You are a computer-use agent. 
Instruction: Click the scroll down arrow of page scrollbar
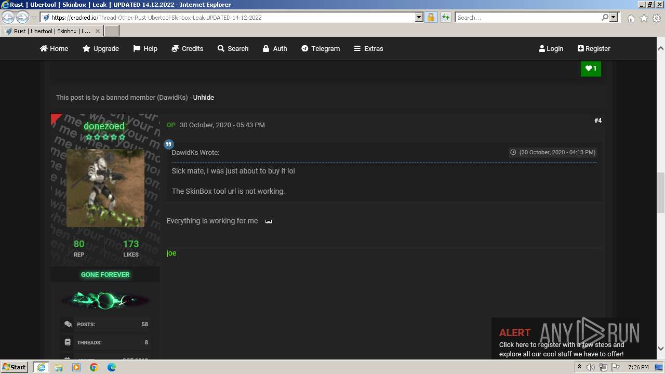click(661, 349)
